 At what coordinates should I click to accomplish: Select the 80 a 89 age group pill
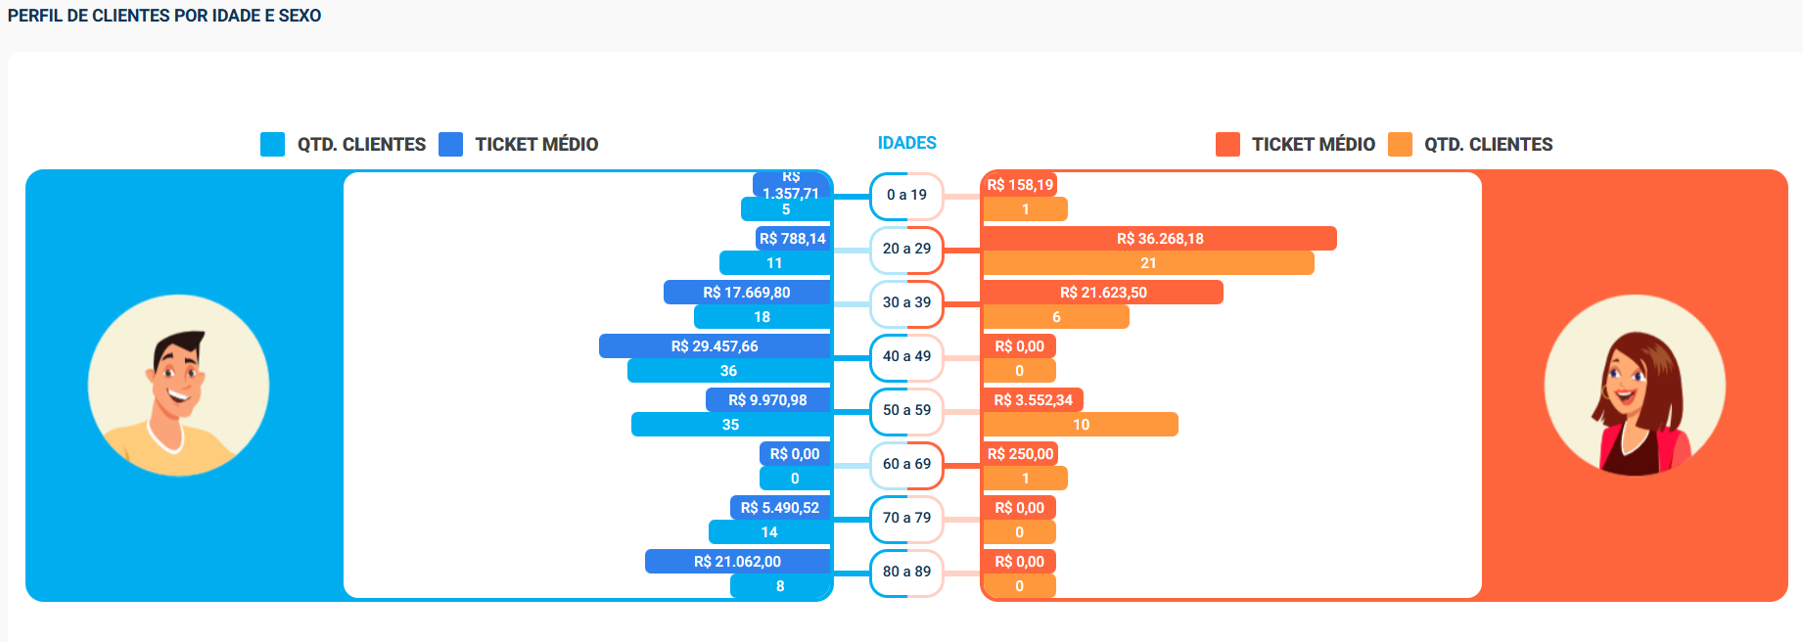(906, 572)
